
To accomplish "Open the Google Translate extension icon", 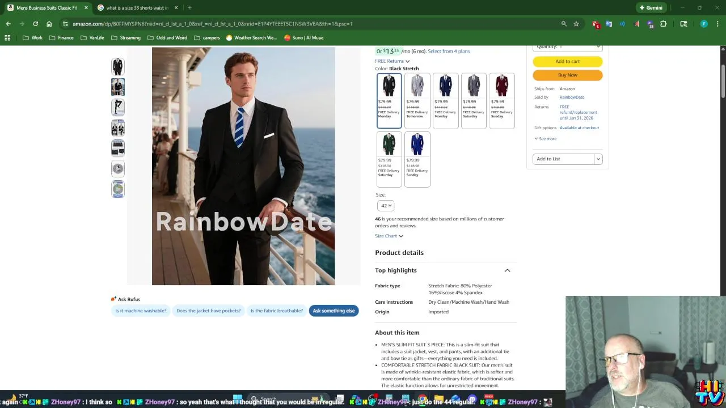I will point(609,24).
